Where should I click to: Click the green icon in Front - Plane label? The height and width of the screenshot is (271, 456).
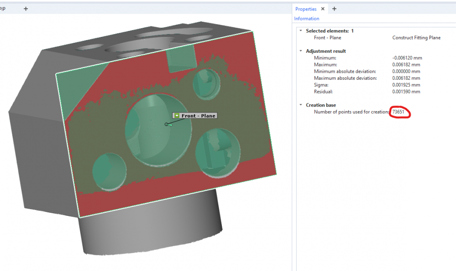(x=177, y=116)
